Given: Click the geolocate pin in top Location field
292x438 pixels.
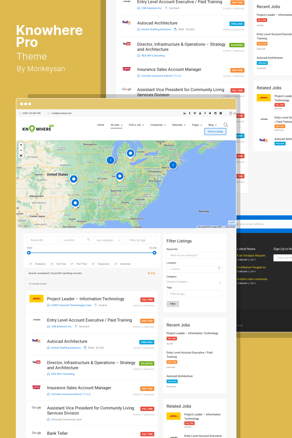Looking at the screenshot, I should [88, 240].
